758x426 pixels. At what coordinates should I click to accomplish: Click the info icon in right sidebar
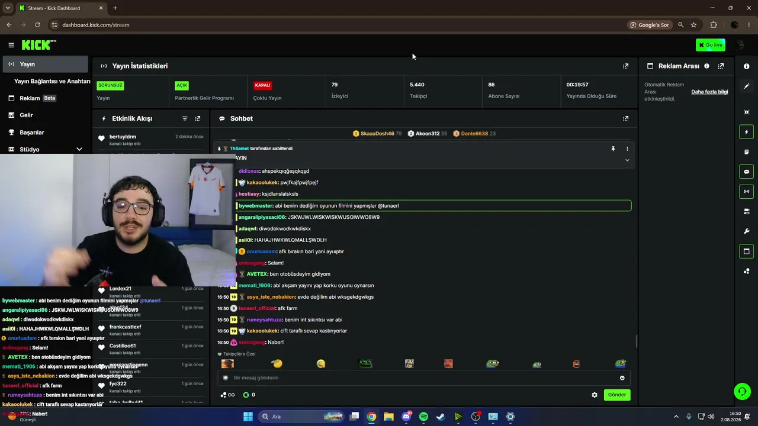click(x=746, y=66)
